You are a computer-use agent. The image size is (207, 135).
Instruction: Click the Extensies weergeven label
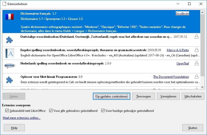click(16, 105)
